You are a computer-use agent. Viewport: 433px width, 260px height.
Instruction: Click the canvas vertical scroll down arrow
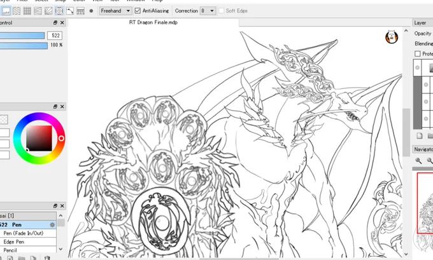(x=406, y=254)
